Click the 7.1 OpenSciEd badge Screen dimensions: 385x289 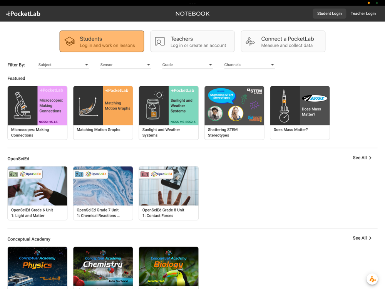(91, 174)
